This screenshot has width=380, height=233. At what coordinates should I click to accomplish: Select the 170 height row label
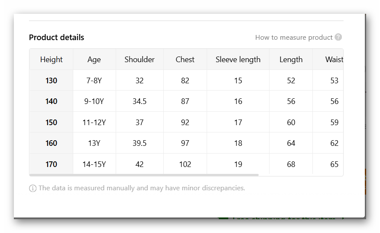click(x=51, y=164)
